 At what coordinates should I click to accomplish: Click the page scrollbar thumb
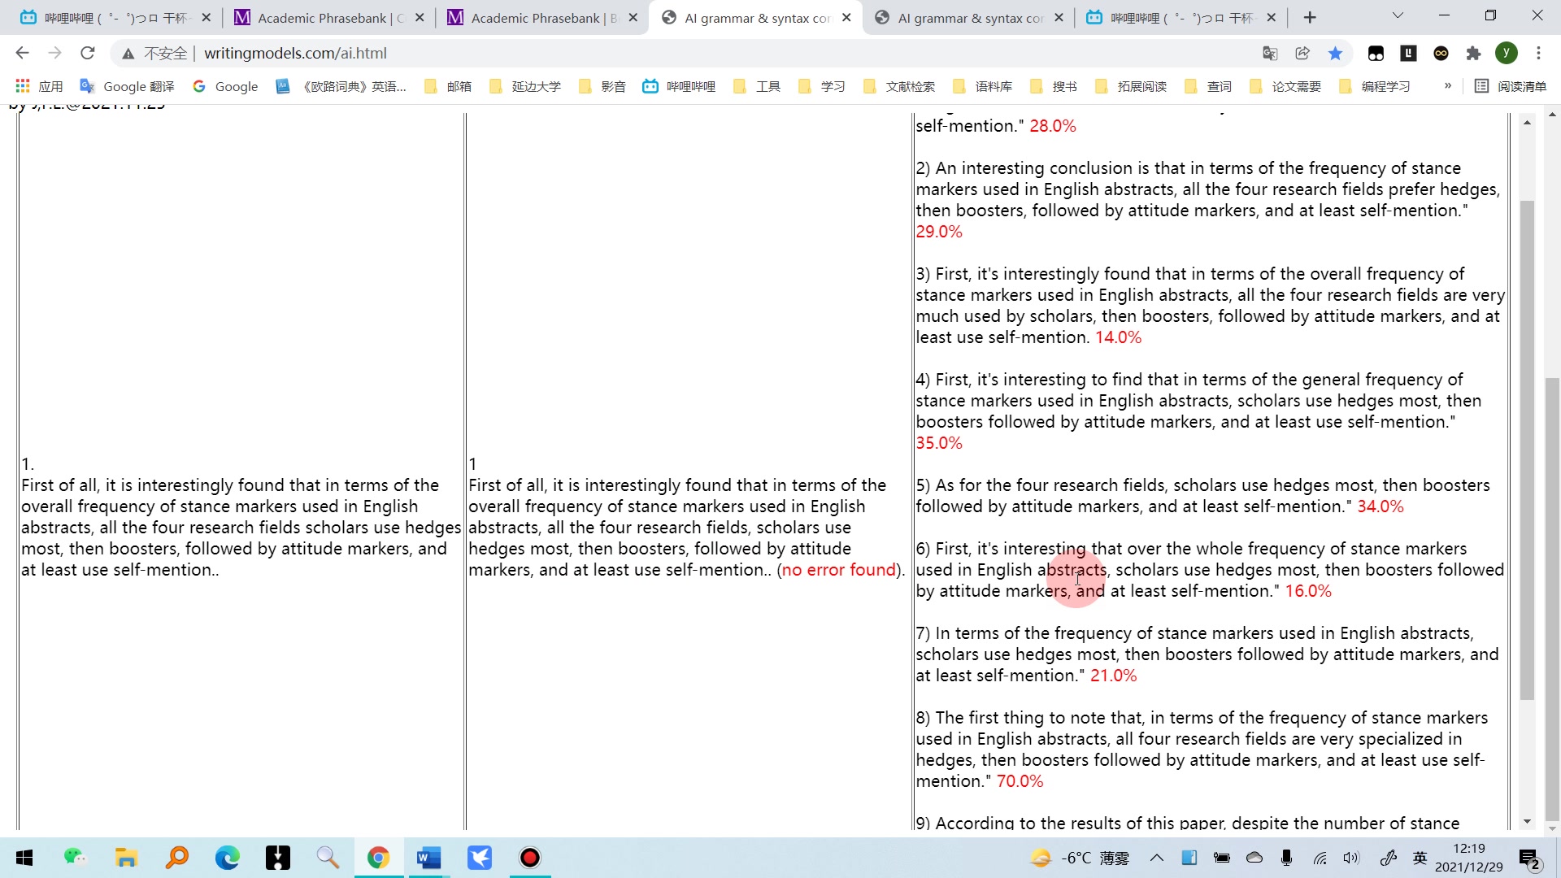coord(1553,600)
